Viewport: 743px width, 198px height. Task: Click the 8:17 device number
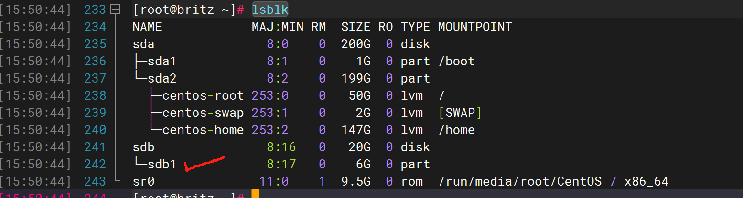point(281,164)
